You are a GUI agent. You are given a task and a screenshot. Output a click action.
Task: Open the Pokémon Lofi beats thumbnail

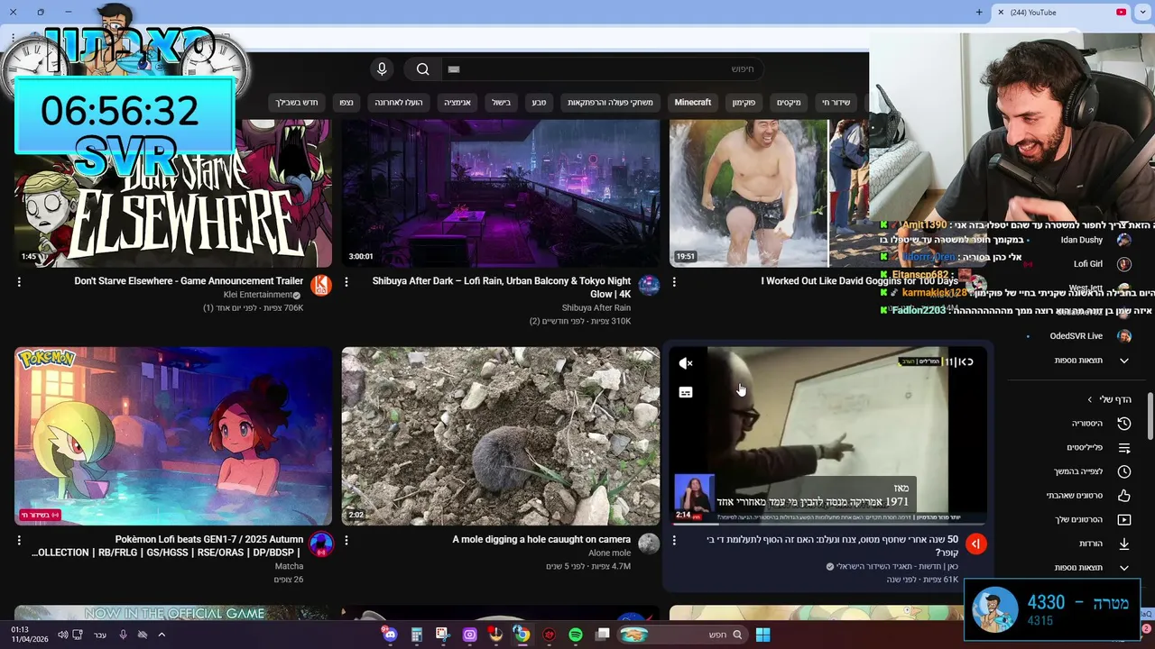(x=173, y=436)
